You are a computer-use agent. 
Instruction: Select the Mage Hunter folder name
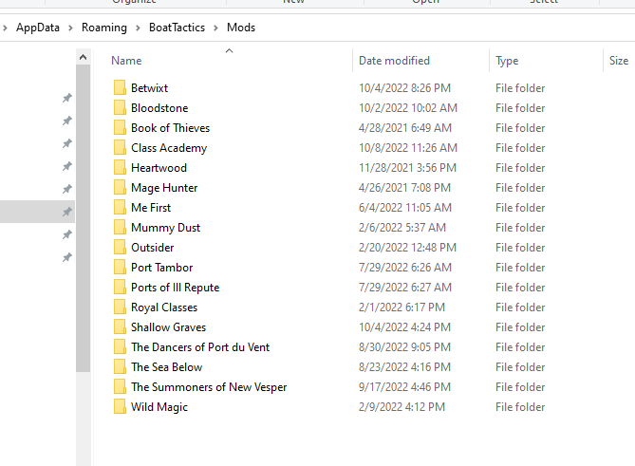pos(164,188)
